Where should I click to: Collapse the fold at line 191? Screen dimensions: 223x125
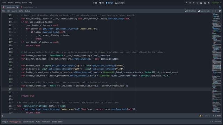point(15,22)
